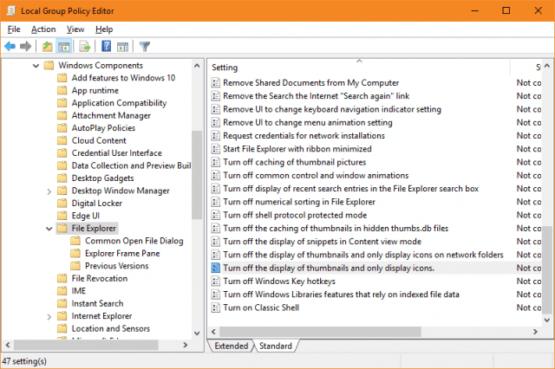Select Add features to Windows 10 folder
This screenshot has height=369, width=555.
[x=123, y=78]
